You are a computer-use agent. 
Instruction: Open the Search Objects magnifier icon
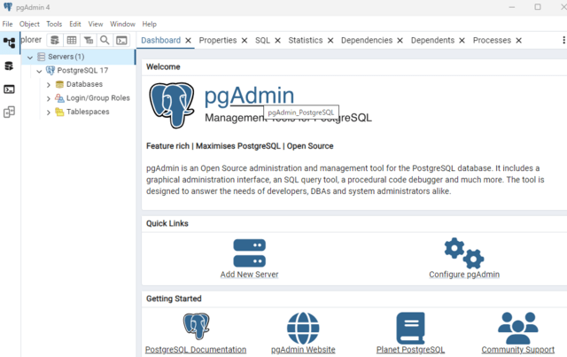pos(105,40)
